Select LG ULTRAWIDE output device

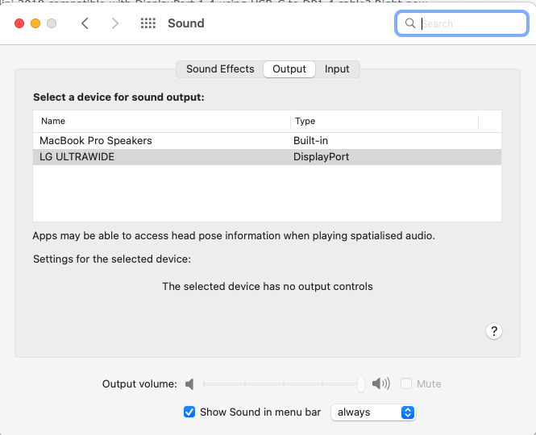click(x=77, y=156)
